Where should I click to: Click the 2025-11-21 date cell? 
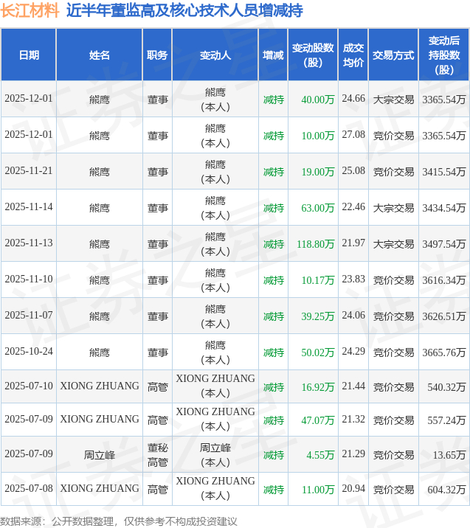(29, 171)
